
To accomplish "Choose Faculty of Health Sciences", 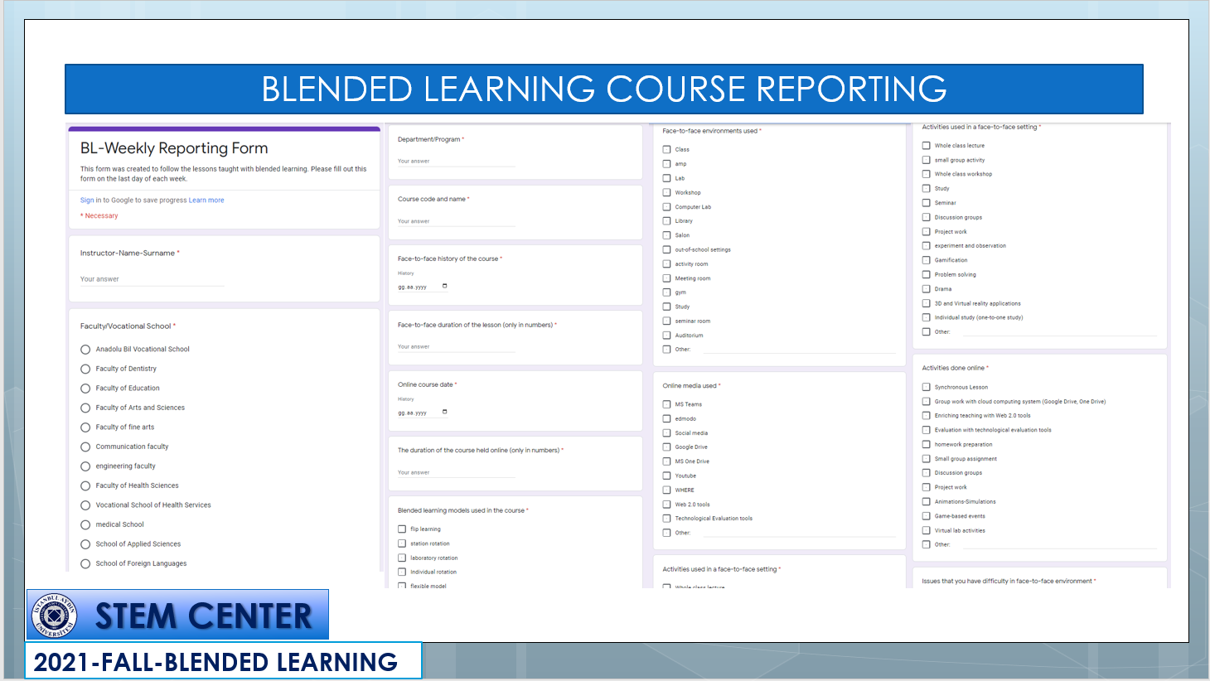I will [85, 485].
